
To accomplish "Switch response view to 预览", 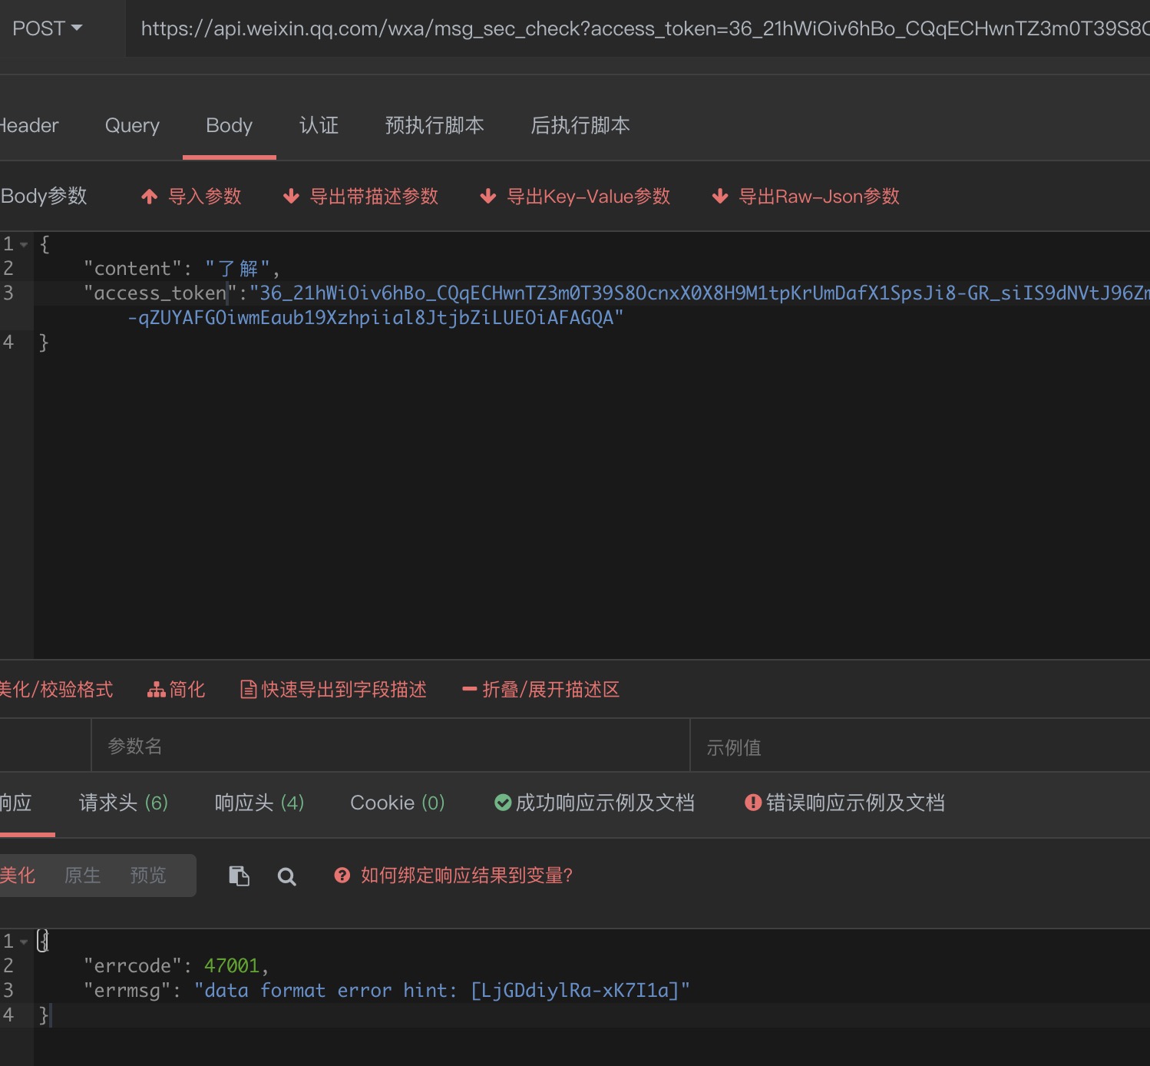I will pos(147,876).
